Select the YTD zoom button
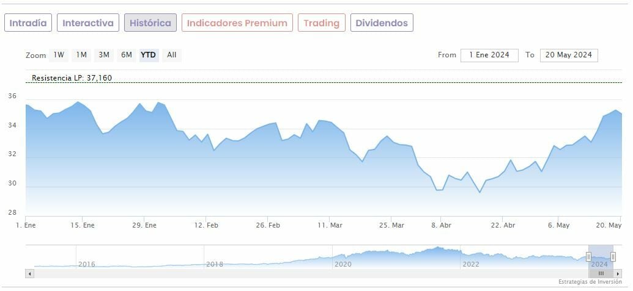Viewport: 633px width, 291px height. point(149,55)
